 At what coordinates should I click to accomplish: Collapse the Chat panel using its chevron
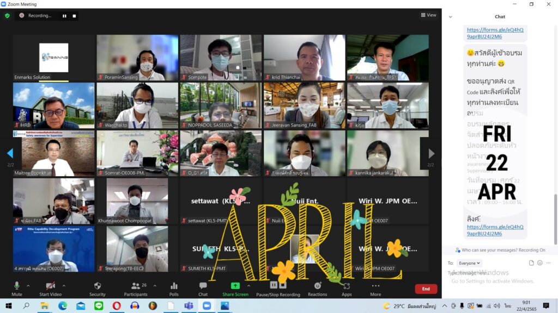pyautogui.click(x=451, y=17)
